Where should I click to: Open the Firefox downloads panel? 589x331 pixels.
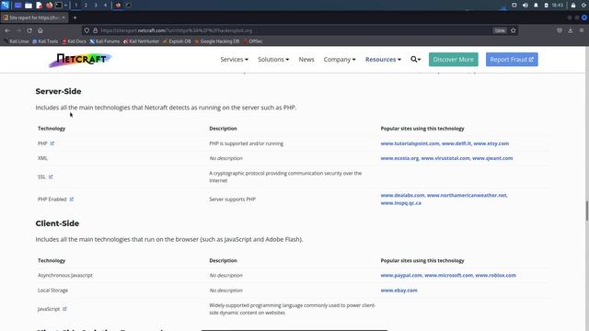point(571,30)
